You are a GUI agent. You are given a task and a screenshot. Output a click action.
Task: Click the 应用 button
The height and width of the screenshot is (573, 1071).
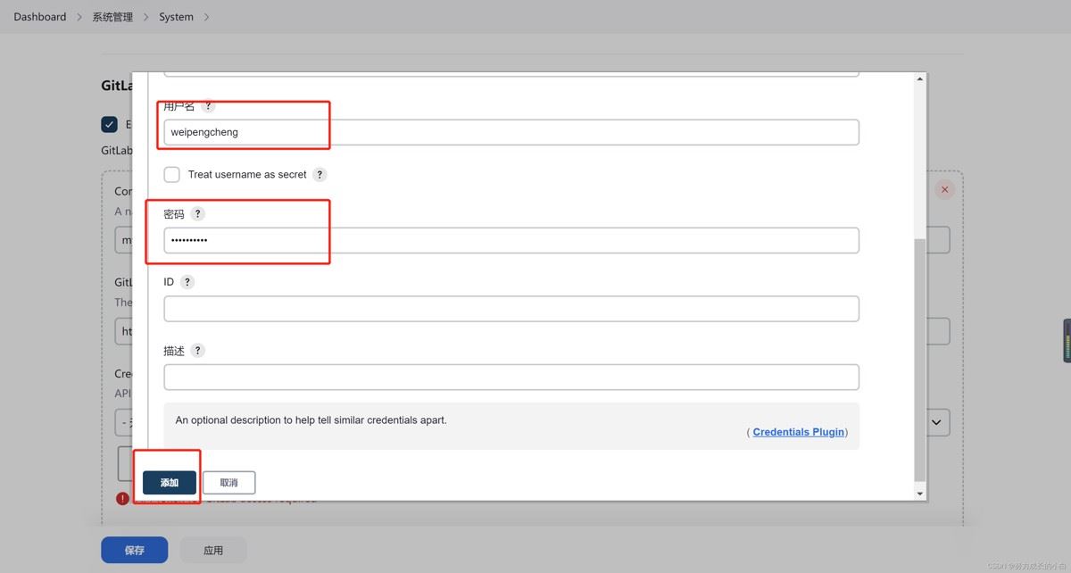[213, 551]
